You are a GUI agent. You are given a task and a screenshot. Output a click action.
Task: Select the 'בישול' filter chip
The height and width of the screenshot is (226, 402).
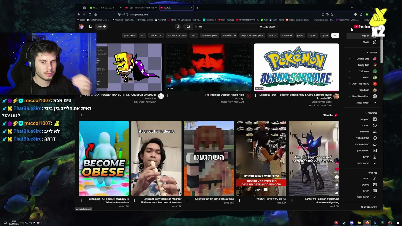[x=194, y=35]
